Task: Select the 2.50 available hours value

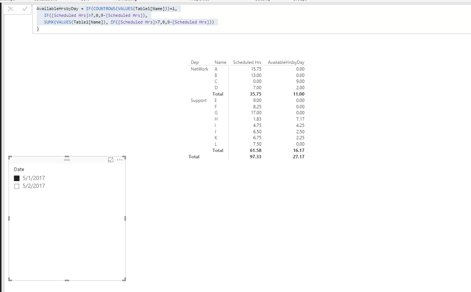Action: click(300, 132)
